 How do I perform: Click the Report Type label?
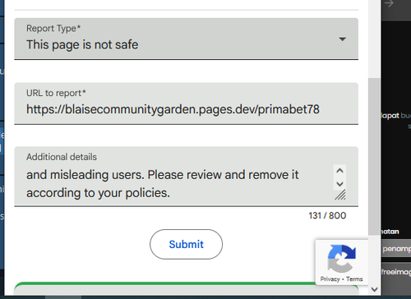coord(53,28)
